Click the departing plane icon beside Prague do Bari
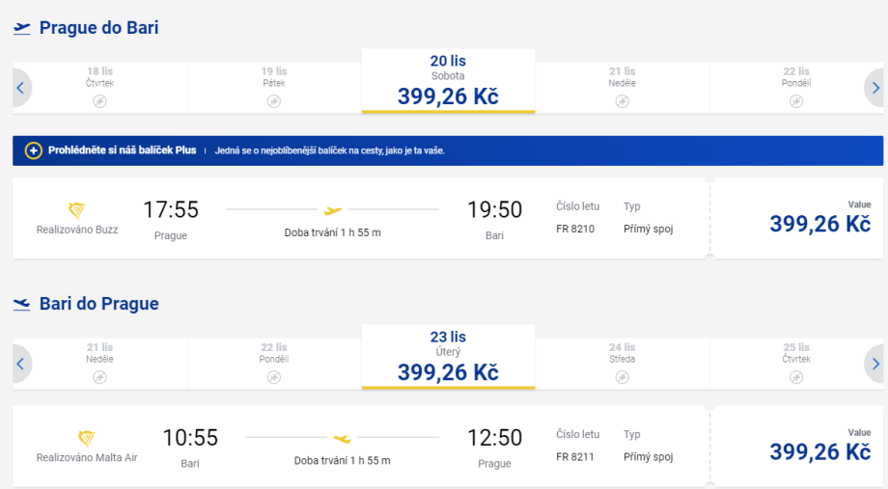Viewport: 888px width, 489px height. (22, 28)
